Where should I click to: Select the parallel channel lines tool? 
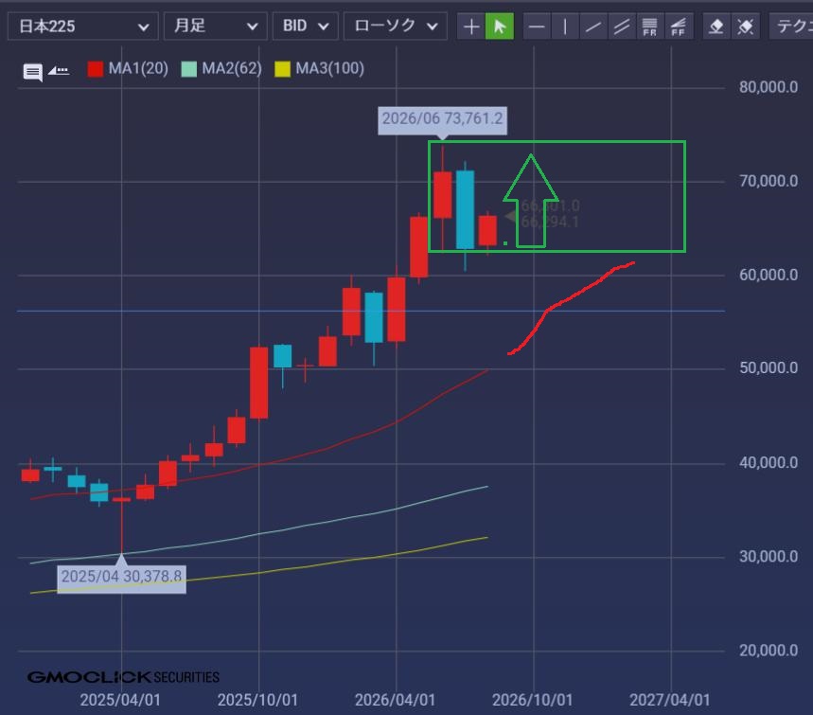(x=621, y=27)
